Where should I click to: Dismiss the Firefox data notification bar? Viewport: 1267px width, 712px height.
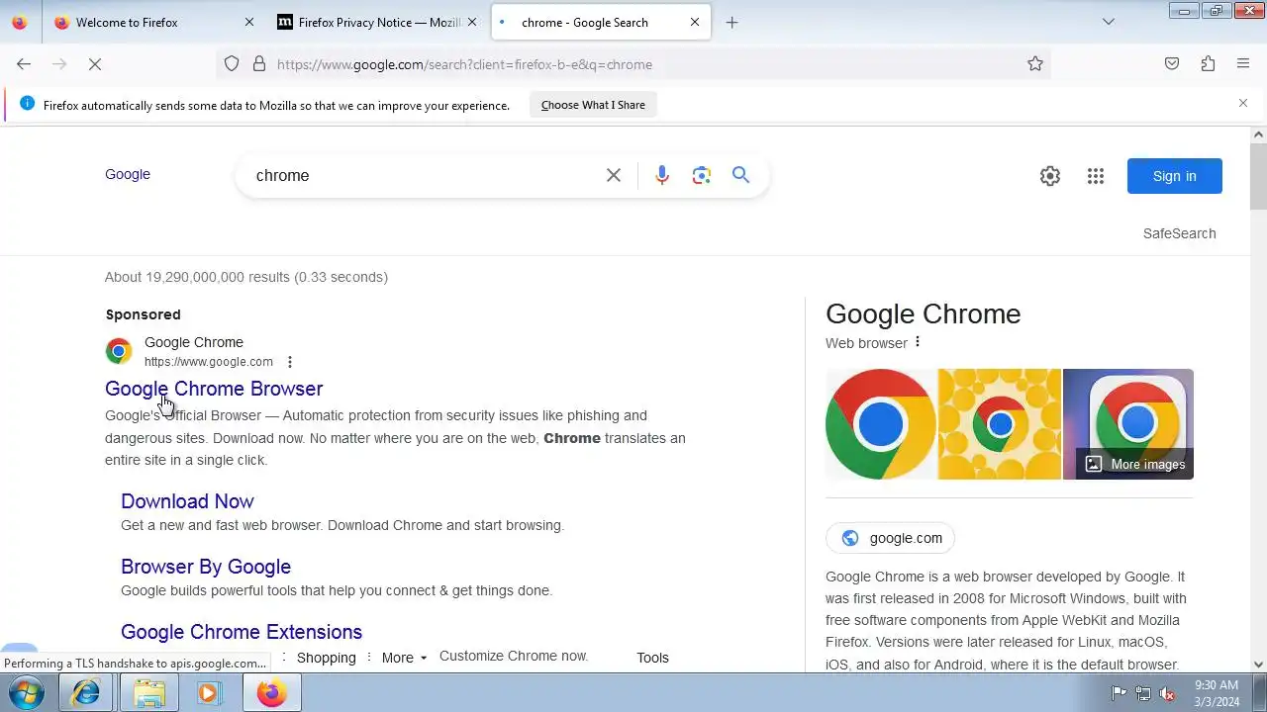tap(1243, 103)
